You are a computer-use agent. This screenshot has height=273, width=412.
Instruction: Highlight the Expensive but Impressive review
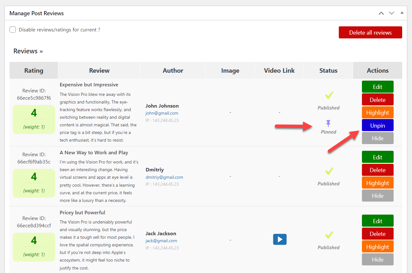pyautogui.click(x=377, y=112)
